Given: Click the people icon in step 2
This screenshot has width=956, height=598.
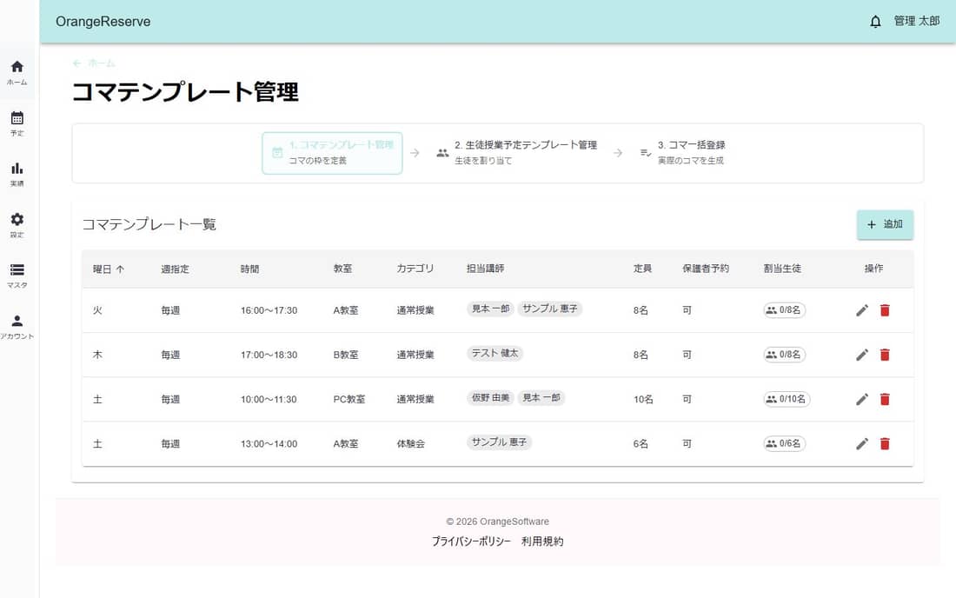Looking at the screenshot, I should 442,152.
